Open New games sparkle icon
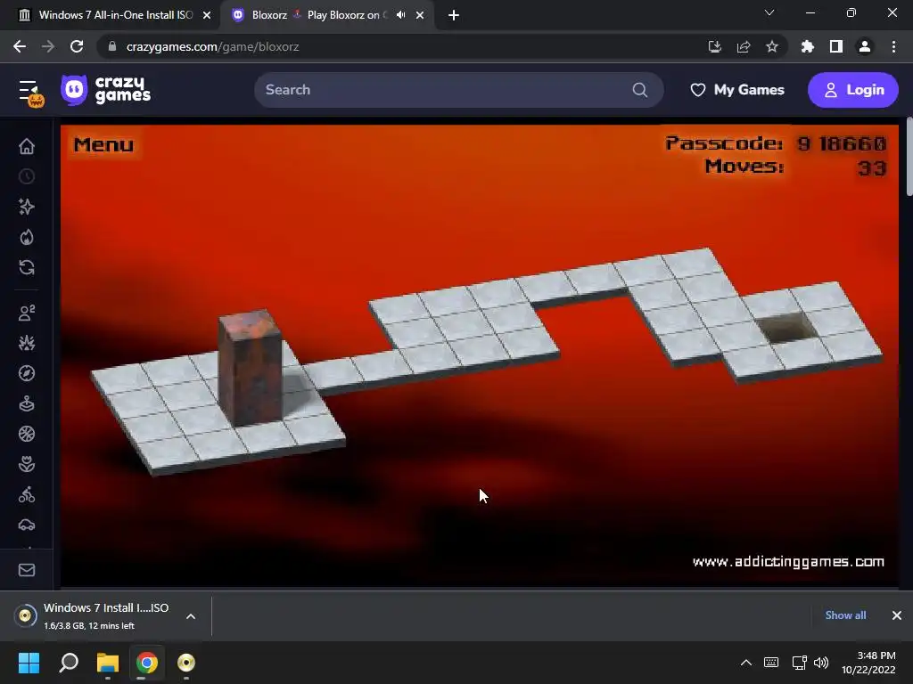Screen dimensions: 913x684 [27, 207]
